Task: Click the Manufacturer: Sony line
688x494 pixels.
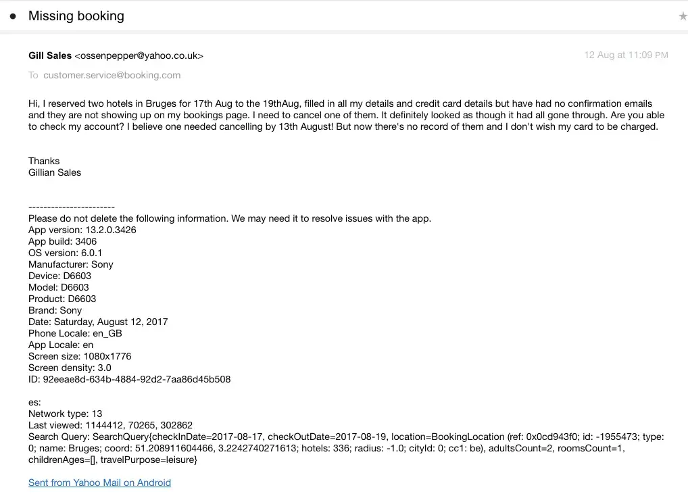Action: [71, 264]
